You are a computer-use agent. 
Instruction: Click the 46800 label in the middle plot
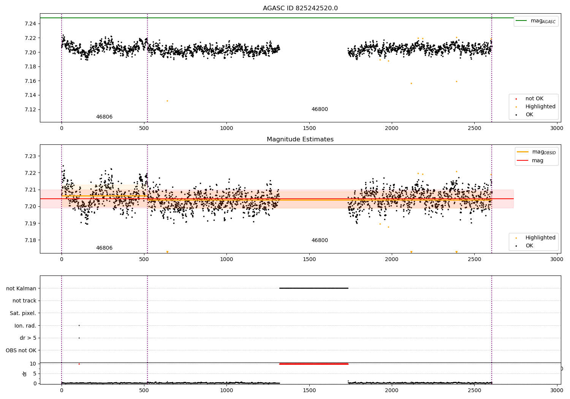click(x=320, y=241)
